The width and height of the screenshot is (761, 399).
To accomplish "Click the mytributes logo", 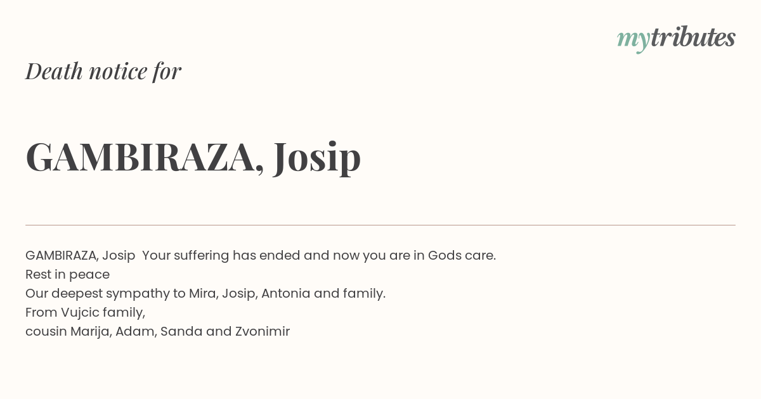I will point(676,39).
